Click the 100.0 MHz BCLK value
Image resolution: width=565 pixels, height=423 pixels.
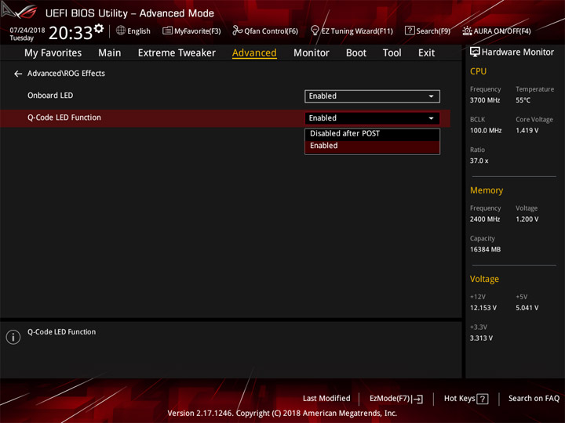(x=486, y=131)
